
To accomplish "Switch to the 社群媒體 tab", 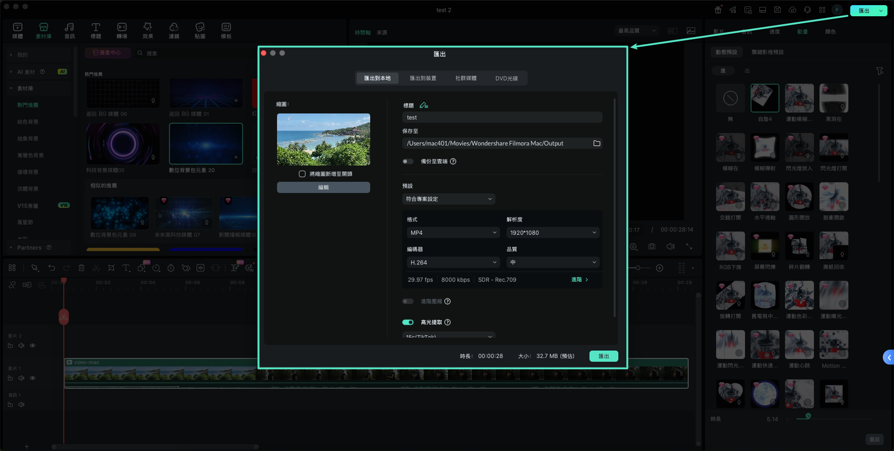I will click(466, 78).
